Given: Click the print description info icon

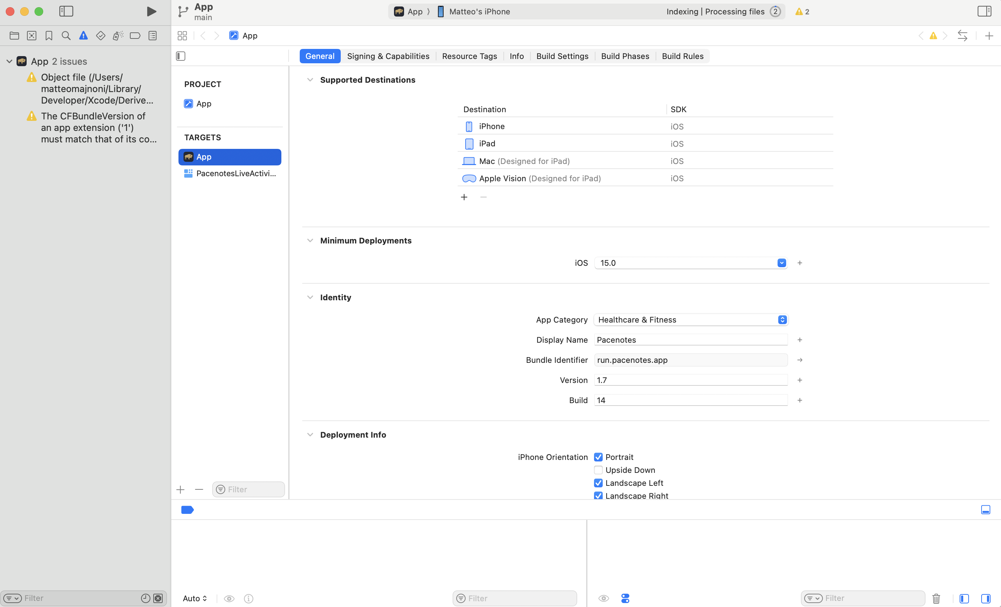Looking at the screenshot, I should point(249,598).
